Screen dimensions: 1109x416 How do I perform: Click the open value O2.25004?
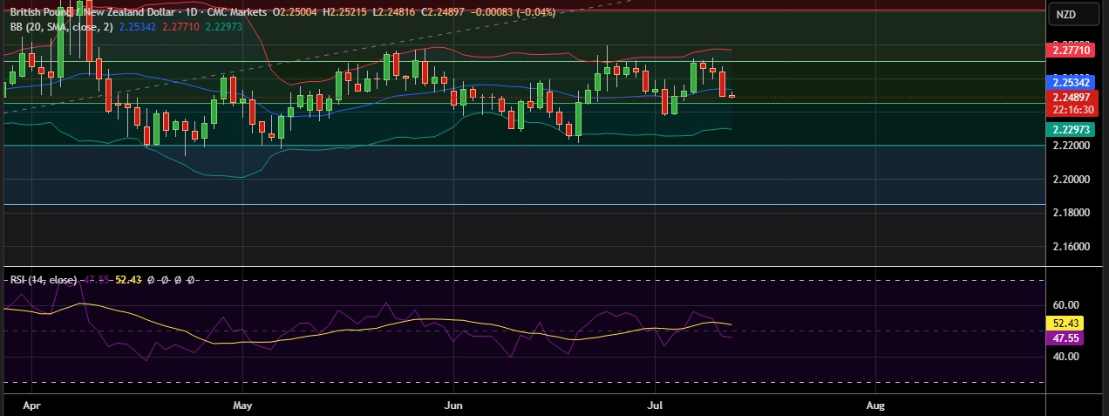coord(296,14)
